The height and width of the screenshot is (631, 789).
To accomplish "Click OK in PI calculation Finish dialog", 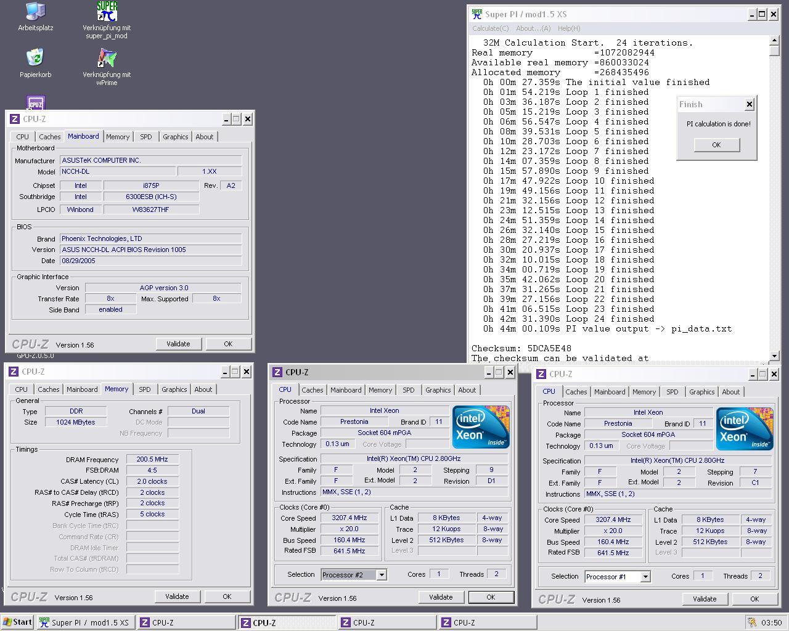I will pyautogui.click(x=716, y=145).
